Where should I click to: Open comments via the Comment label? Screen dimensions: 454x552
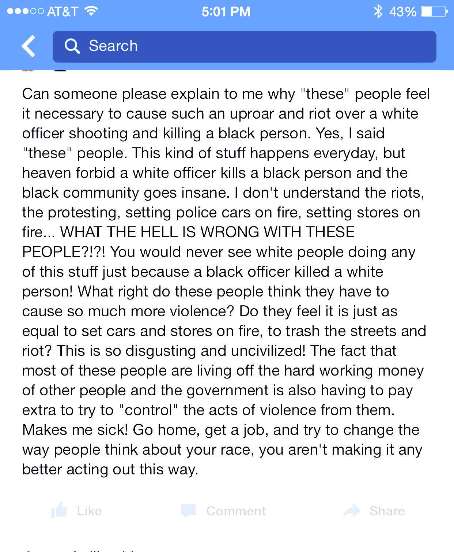coord(236,511)
